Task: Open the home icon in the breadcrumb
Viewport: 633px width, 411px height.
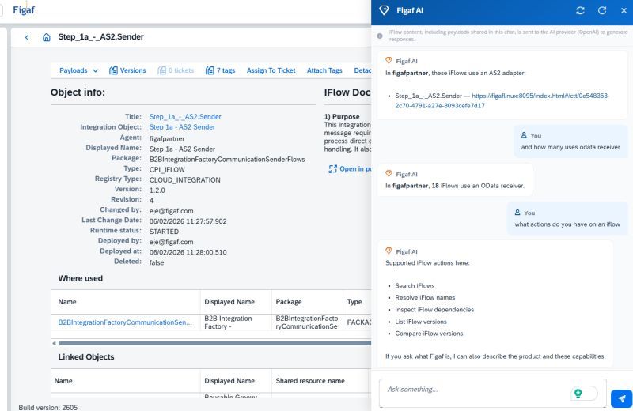Action: tap(47, 37)
